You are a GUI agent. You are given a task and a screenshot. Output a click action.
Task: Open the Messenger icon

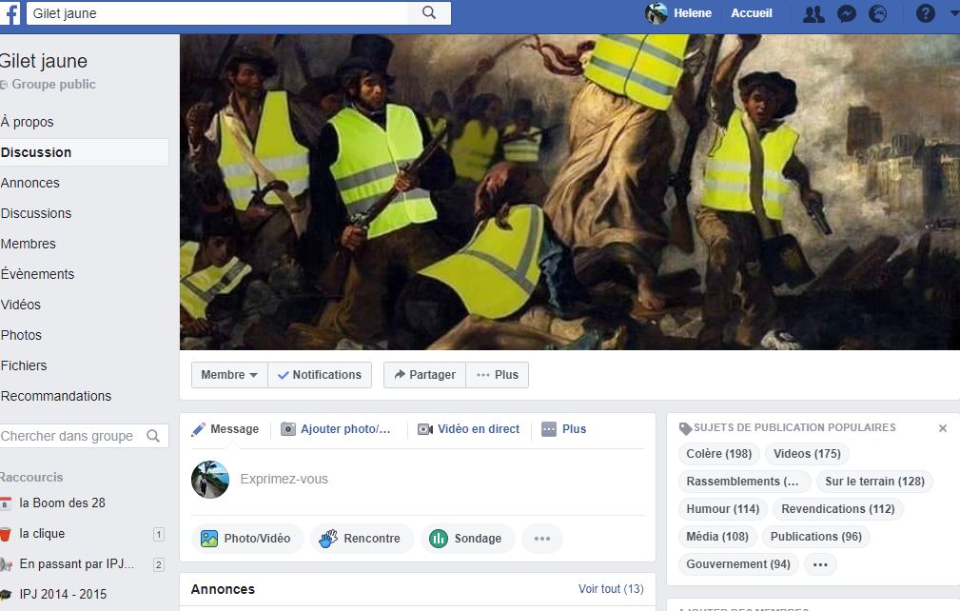[846, 14]
